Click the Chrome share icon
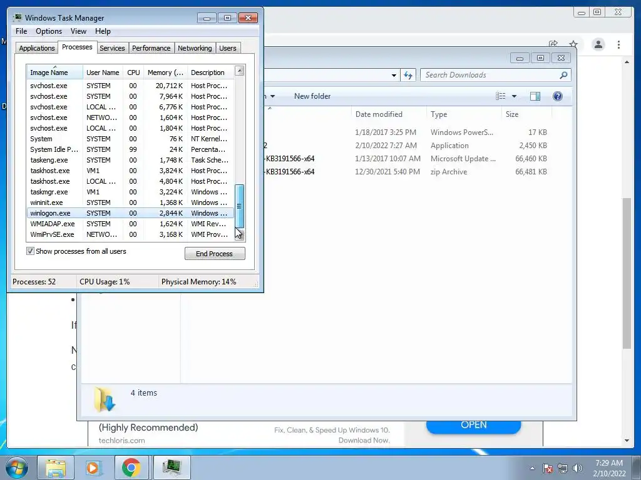This screenshot has width=641, height=480. [553, 44]
